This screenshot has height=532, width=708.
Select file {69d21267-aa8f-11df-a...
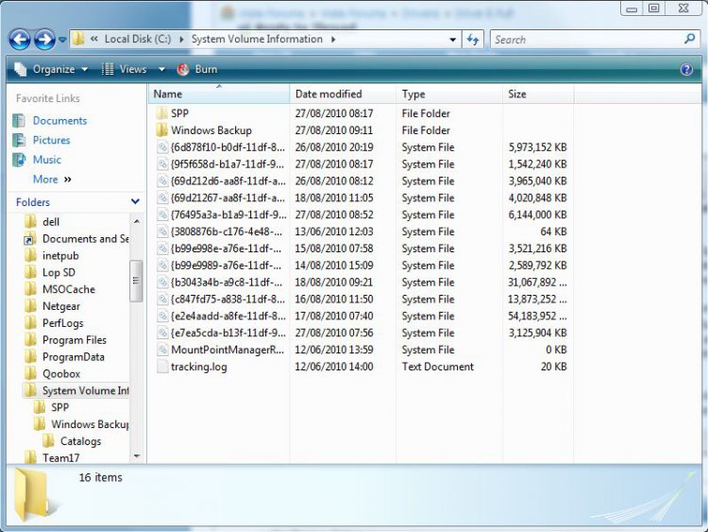(228, 198)
